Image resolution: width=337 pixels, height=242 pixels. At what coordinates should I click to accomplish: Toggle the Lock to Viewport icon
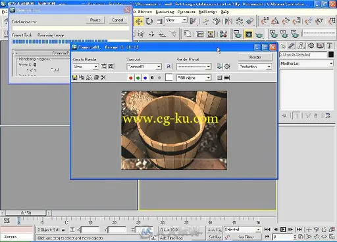[x=168, y=66]
